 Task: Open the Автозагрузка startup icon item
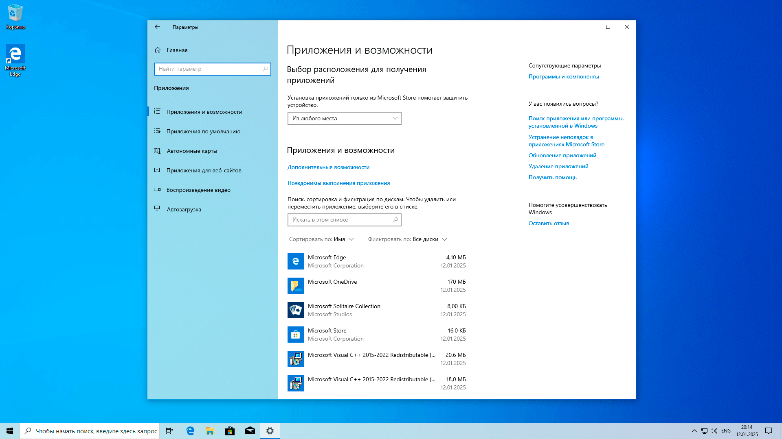pos(157,209)
